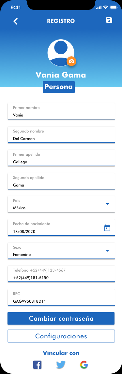Link account with Facebook icon
The width and height of the screenshot is (122, 374).
37,365
